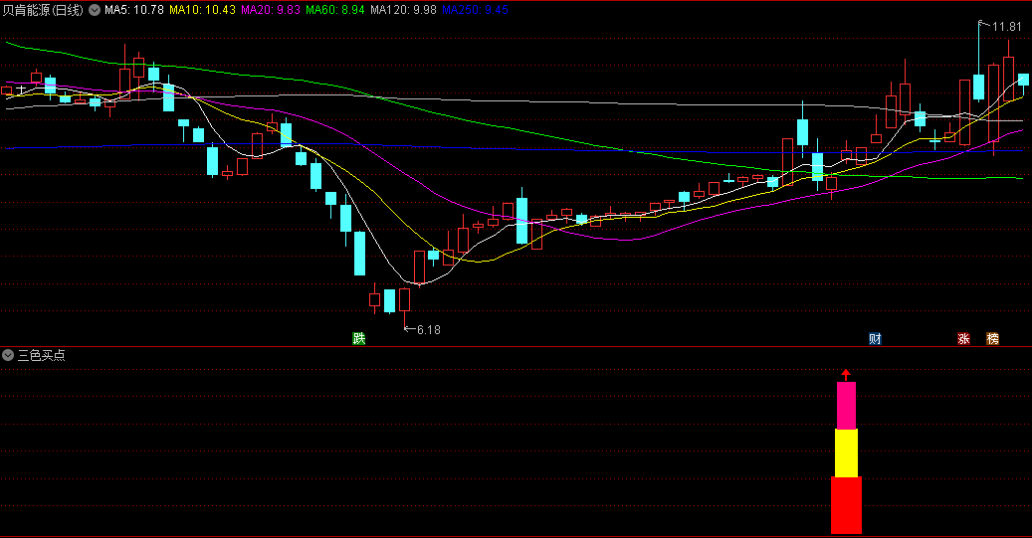Click the MA250: 9.45 label
Image resolution: width=1032 pixels, height=538 pixels.
(x=475, y=10)
